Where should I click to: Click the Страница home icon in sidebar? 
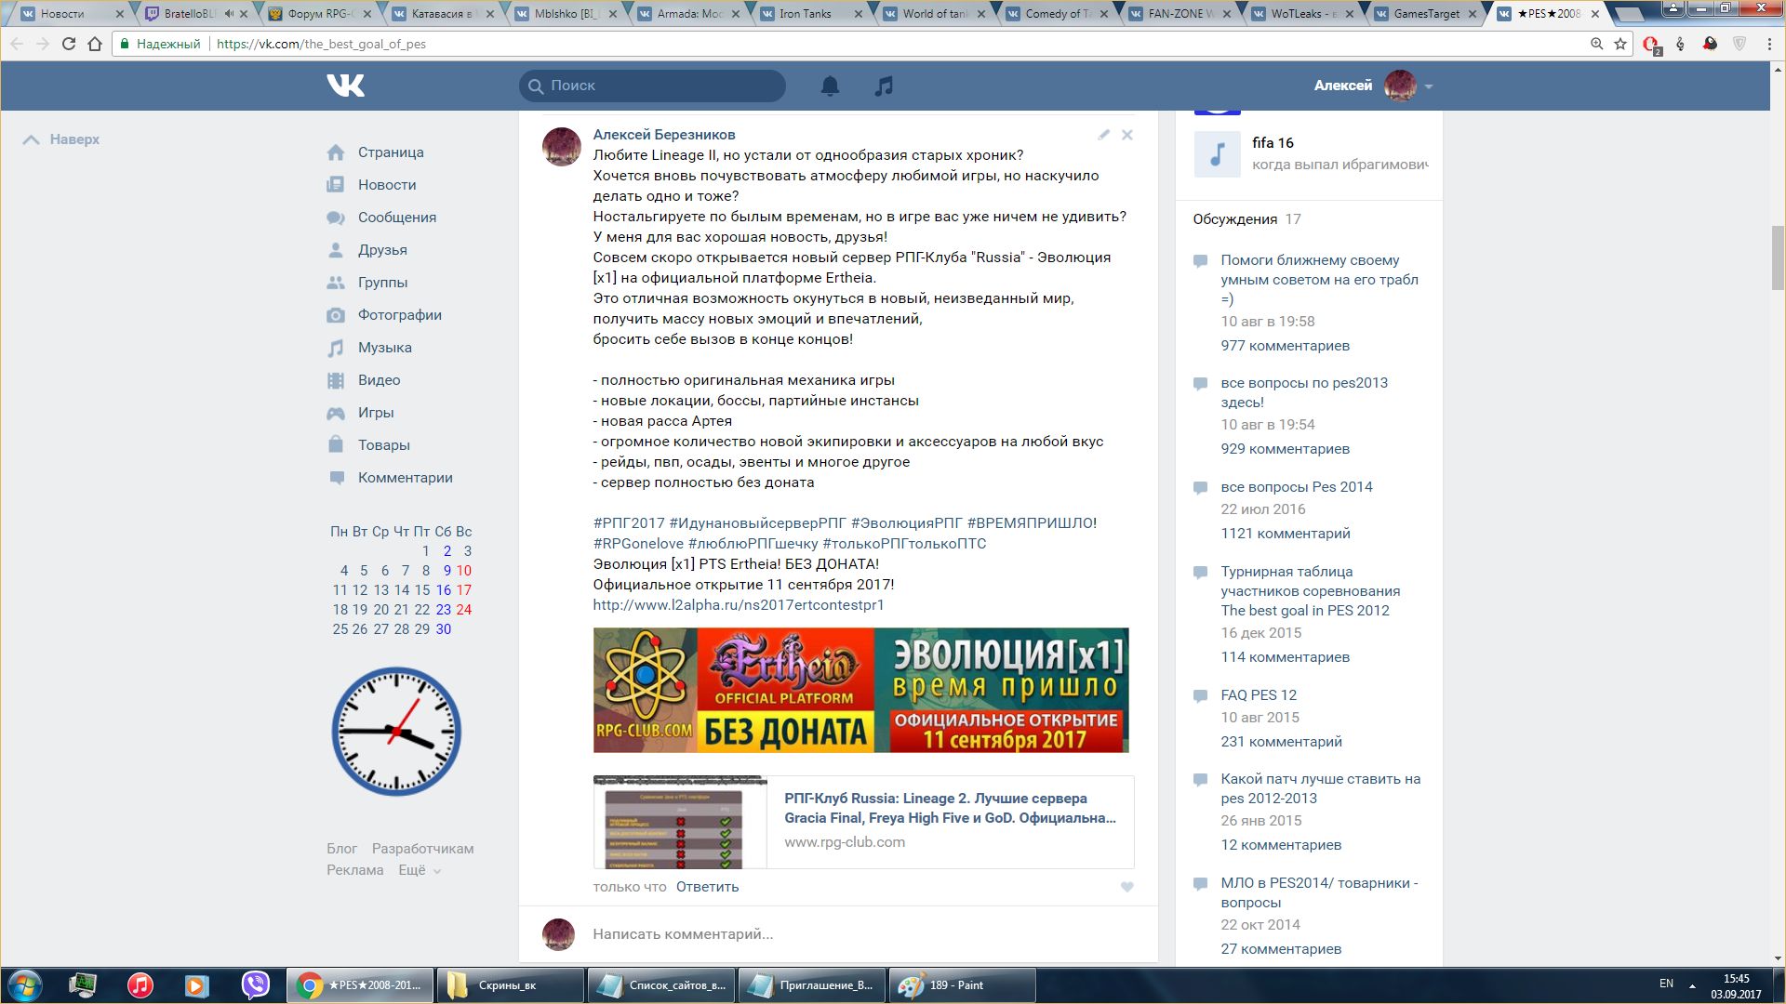click(336, 152)
